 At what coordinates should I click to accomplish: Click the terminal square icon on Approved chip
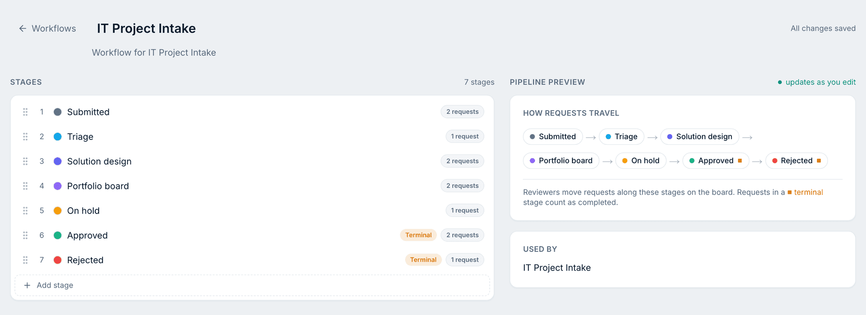pos(740,161)
